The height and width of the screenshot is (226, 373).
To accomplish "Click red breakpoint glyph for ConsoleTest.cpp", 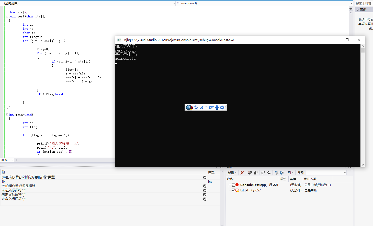I will point(237,185).
